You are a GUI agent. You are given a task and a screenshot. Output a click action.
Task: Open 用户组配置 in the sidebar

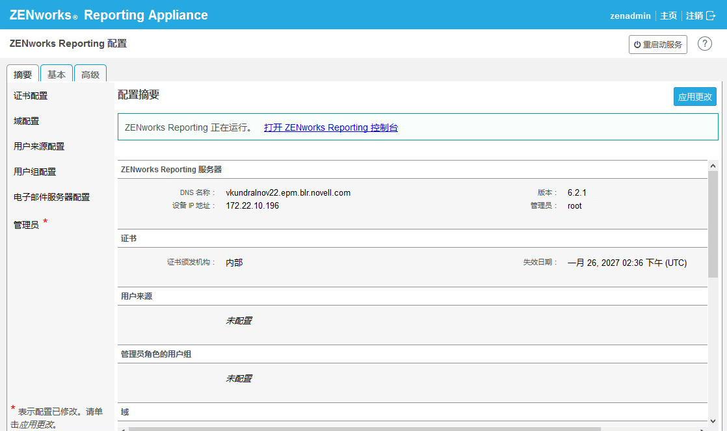coord(35,172)
